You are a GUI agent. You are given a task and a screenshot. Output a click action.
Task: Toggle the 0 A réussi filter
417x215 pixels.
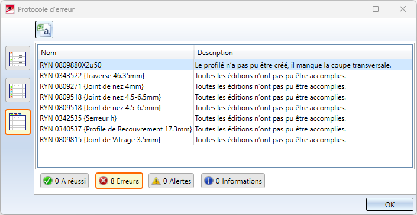(x=64, y=181)
